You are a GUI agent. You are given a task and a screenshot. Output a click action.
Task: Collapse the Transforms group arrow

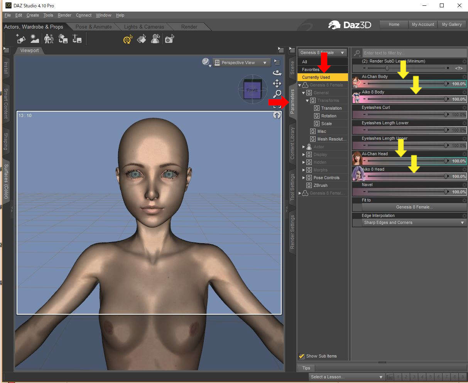point(307,100)
